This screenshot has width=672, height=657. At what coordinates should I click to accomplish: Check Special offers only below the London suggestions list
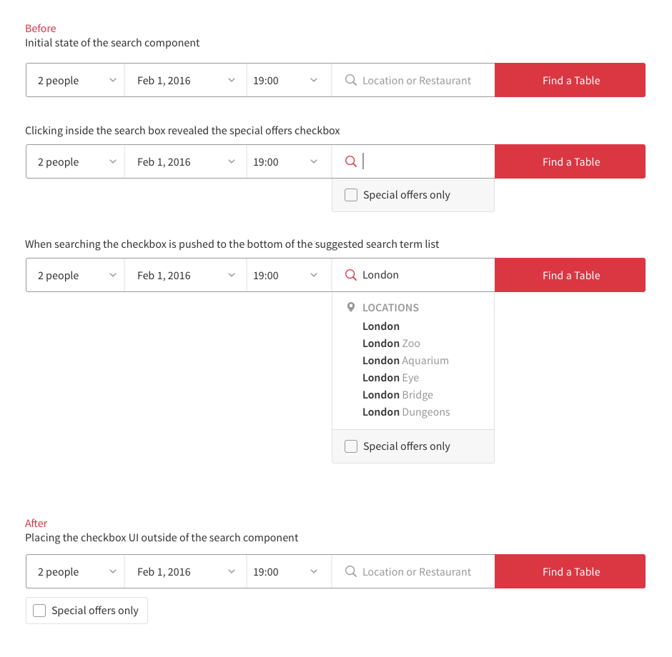tap(351, 446)
